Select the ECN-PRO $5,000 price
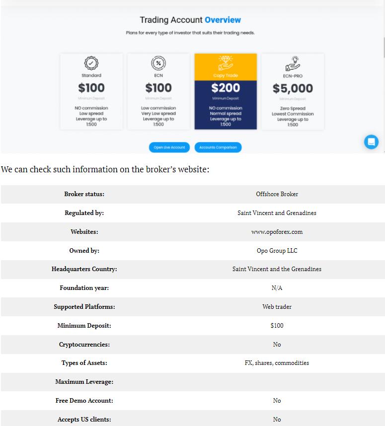The height and width of the screenshot is (426, 385). pos(293,88)
